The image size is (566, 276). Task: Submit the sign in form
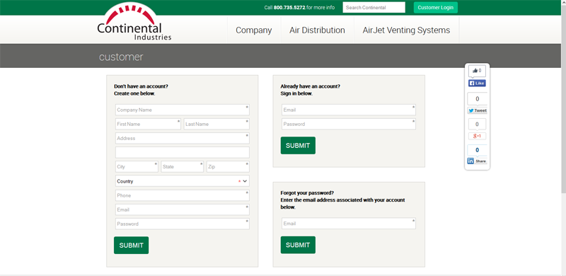click(x=298, y=146)
